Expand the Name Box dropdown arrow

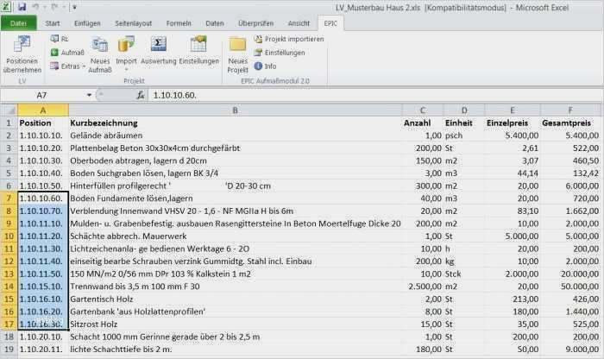[x=89, y=95]
